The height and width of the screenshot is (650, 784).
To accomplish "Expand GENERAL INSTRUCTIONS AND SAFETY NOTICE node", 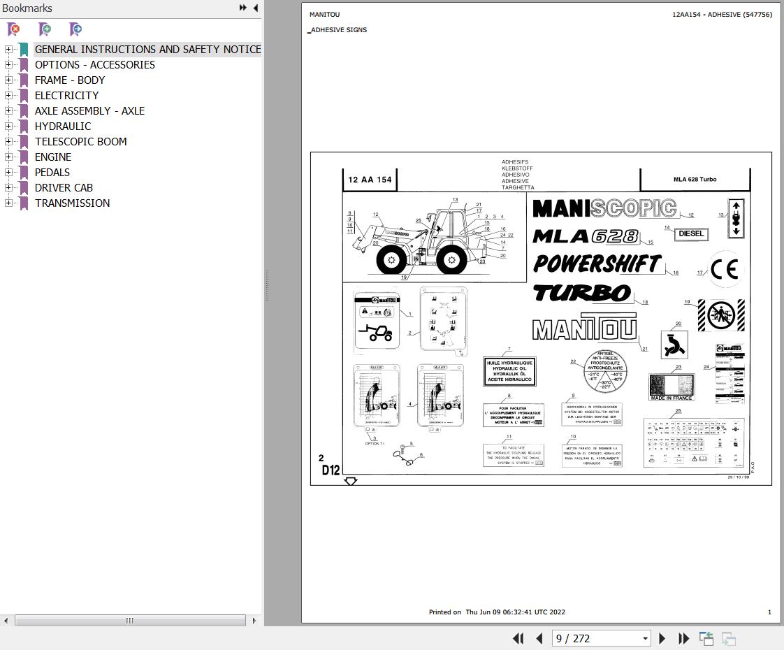I will click(x=8, y=49).
